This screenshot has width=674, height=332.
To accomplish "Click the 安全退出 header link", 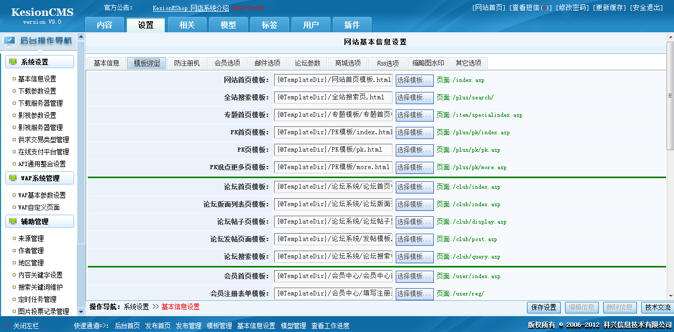I will (646, 8).
